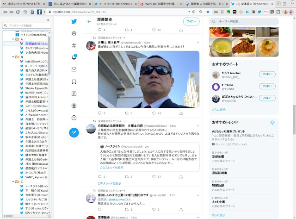Screen dimensions: 296x219
Task: Open the Facebook toolbar icon
Action: pos(39,12)
